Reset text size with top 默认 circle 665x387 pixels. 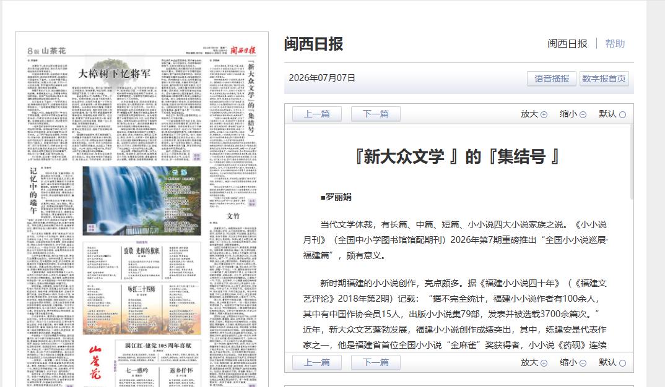pos(622,115)
